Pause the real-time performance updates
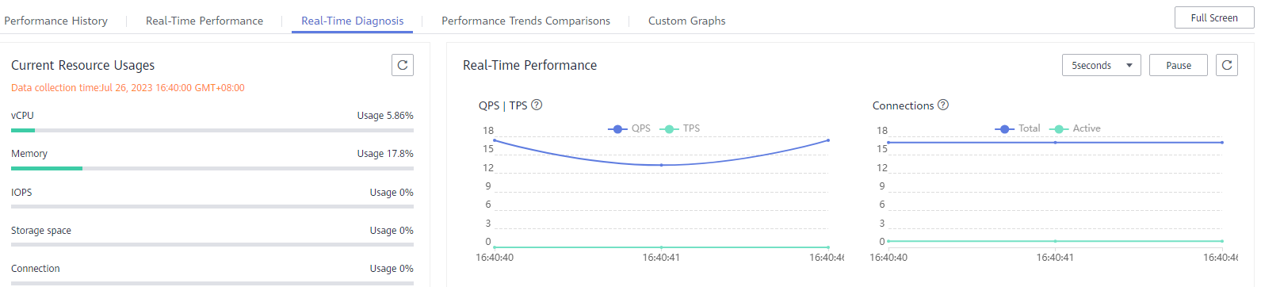The image size is (1261, 287). (1179, 65)
